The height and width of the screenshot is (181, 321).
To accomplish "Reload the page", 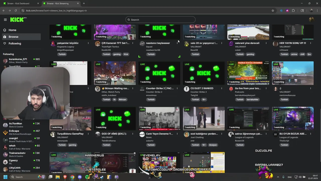I will pos(16,11).
